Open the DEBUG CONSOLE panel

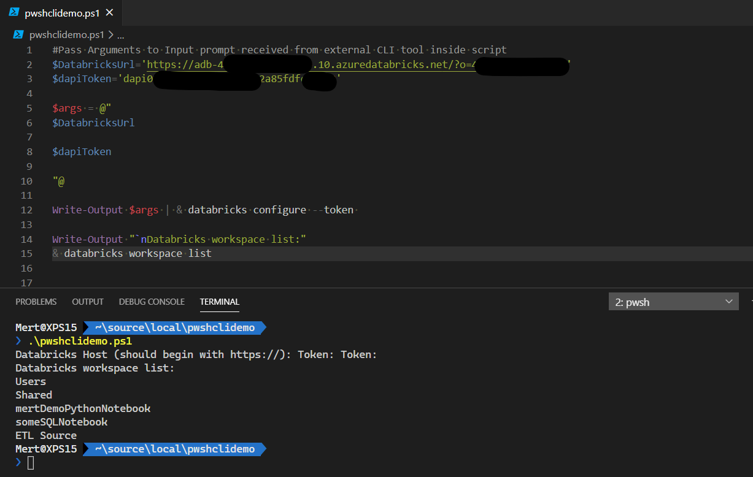pyautogui.click(x=152, y=302)
